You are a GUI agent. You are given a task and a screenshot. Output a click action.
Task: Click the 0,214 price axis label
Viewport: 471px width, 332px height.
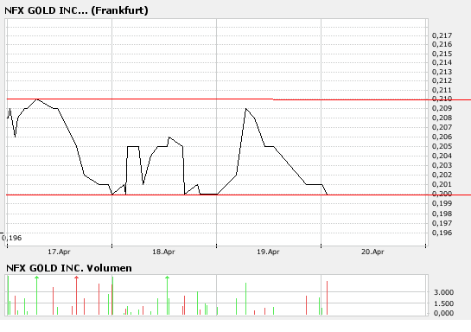(442, 62)
